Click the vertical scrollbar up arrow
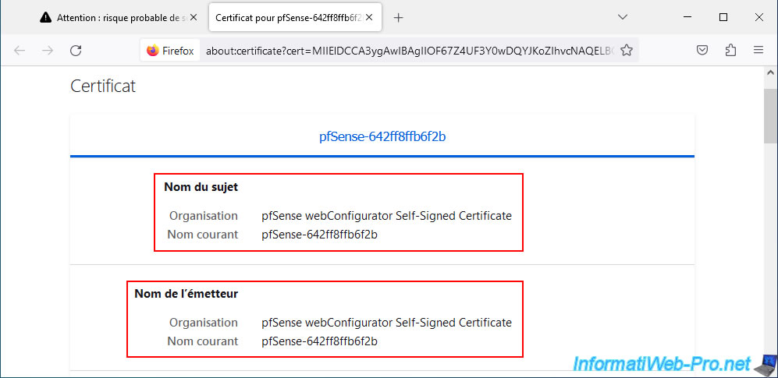This screenshot has width=778, height=378. (770, 72)
